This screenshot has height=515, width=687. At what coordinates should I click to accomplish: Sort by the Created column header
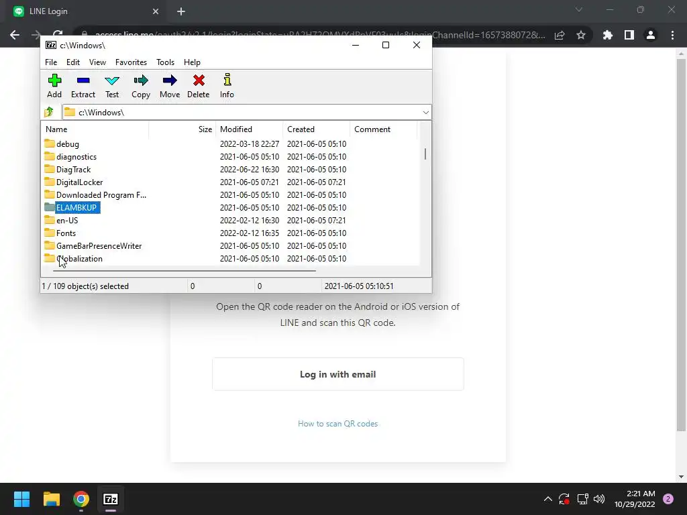tap(317, 129)
